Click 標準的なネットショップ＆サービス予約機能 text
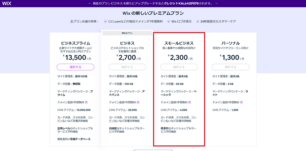 [x=179, y=130]
